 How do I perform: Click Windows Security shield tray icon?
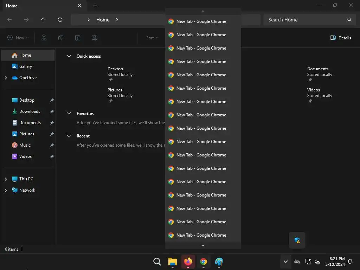point(297,240)
